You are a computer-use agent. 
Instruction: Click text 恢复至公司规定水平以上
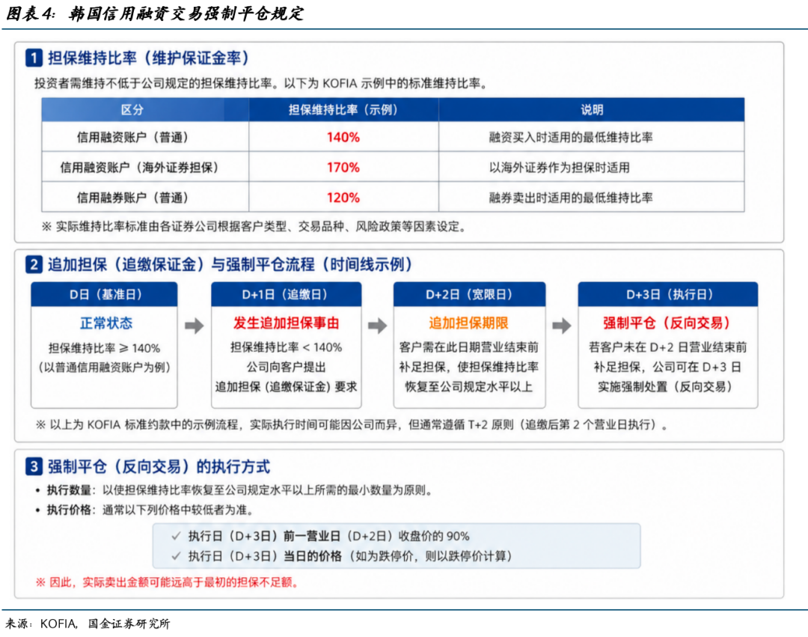(x=468, y=386)
